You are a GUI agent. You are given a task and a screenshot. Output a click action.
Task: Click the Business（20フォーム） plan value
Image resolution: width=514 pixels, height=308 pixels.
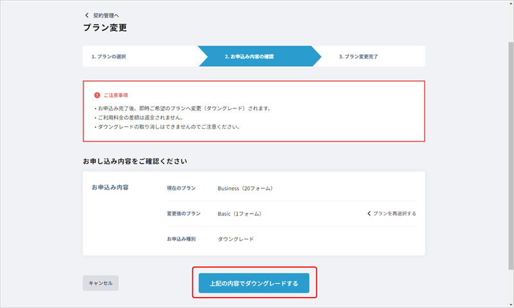[x=245, y=188]
